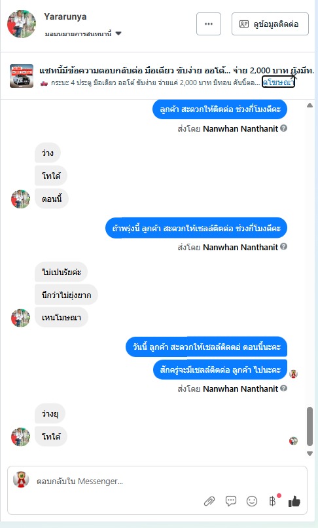Open saved replies speech bubble icon
The height and width of the screenshot is (528, 318).
pos(231,501)
